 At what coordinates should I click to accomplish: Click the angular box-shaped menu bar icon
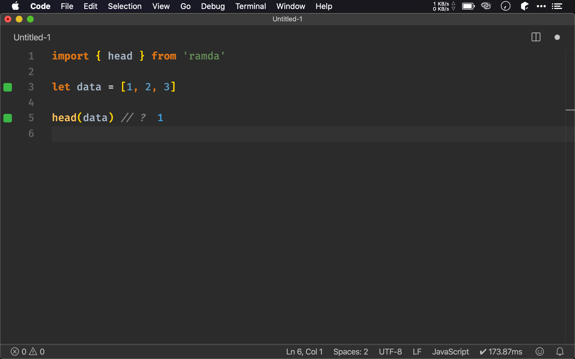pyautogui.click(x=524, y=6)
